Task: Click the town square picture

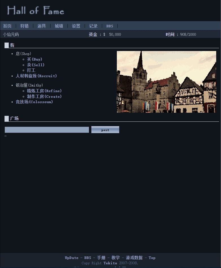Action: point(167,82)
